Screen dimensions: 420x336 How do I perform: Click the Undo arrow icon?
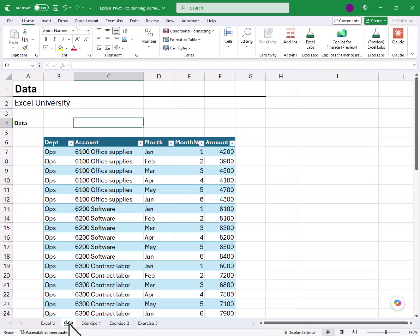[x=65, y=8]
